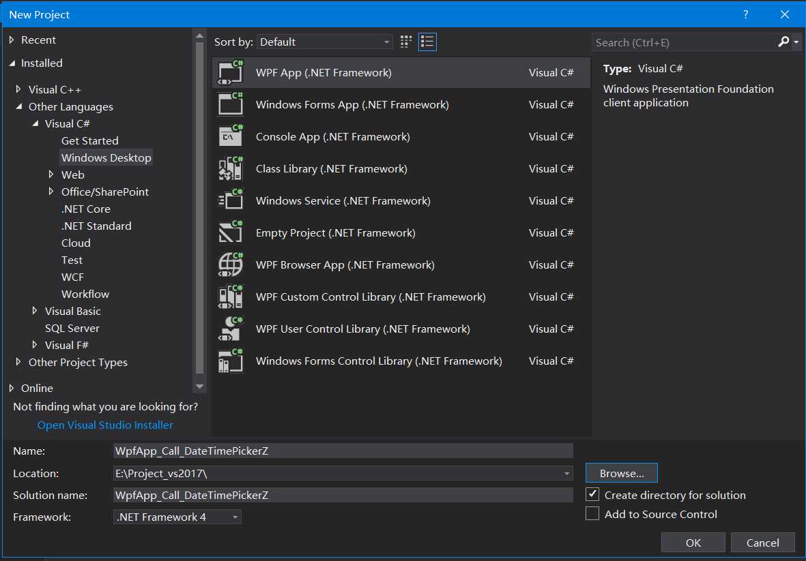Open the Sort by Default dropdown

pos(324,42)
